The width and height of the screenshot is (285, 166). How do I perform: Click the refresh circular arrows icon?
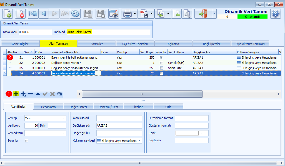click(x=75, y=14)
